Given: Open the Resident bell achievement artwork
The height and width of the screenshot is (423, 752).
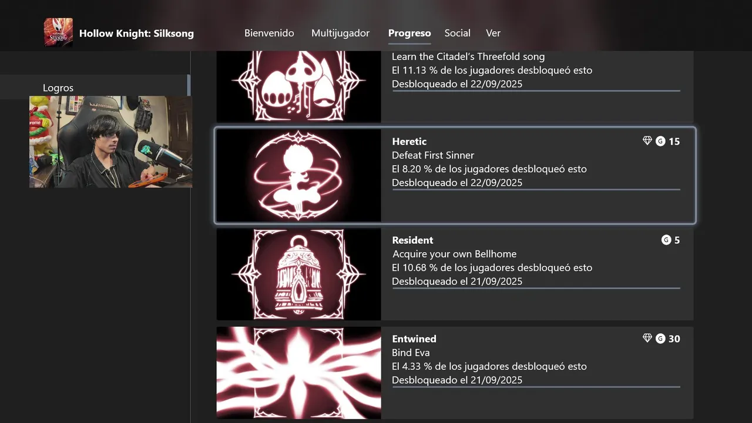Looking at the screenshot, I should coord(298,274).
